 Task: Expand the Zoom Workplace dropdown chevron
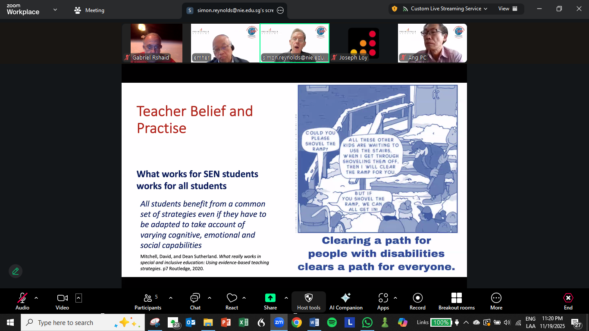coord(55,10)
